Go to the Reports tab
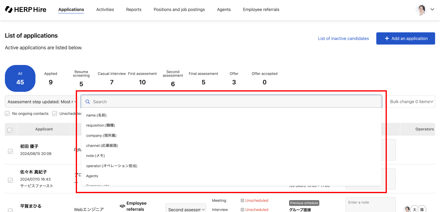 pyautogui.click(x=134, y=9)
